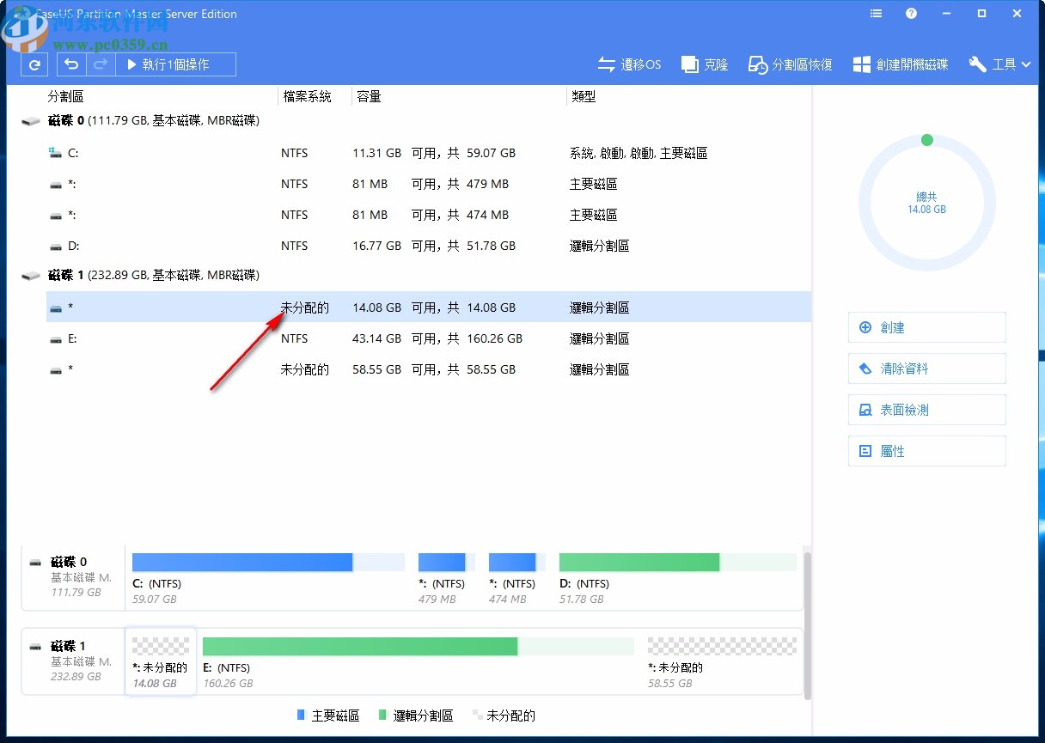Collapse the 磁碟 1 disk entry
This screenshot has width=1045, height=743.
click(31, 275)
